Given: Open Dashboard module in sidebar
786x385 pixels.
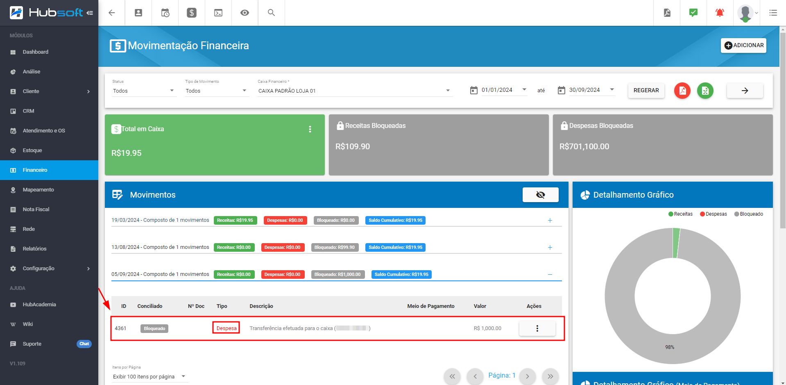Looking at the screenshot, I should click(x=49, y=52).
